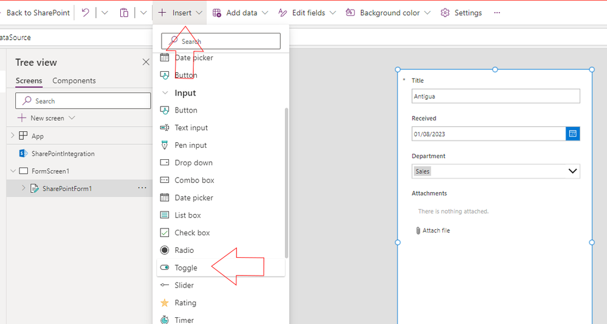Viewport: 607px width, 324px height.
Task: Click the Received date field
Action: [x=489, y=134]
